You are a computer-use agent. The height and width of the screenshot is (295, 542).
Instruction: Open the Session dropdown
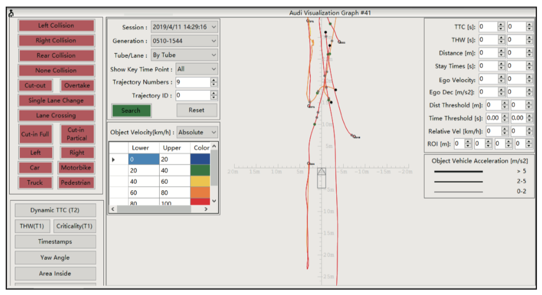(x=184, y=27)
